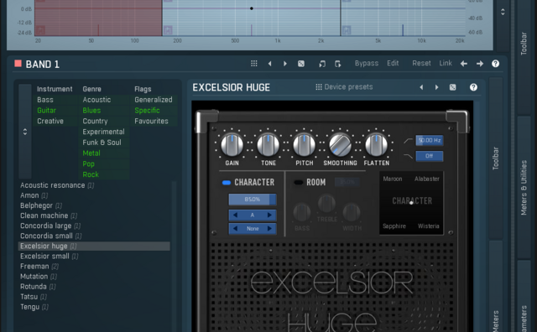Click the Maroon/Alabaster character XY pad
Screen dimensions: 537x332
[411, 203]
